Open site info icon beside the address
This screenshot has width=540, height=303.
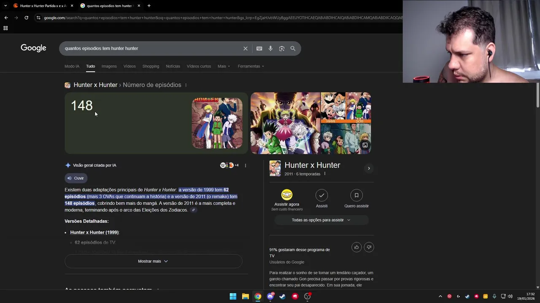[x=38, y=18]
